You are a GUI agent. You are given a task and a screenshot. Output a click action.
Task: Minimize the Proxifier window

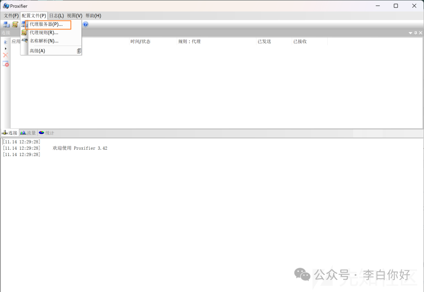[x=378, y=6]
